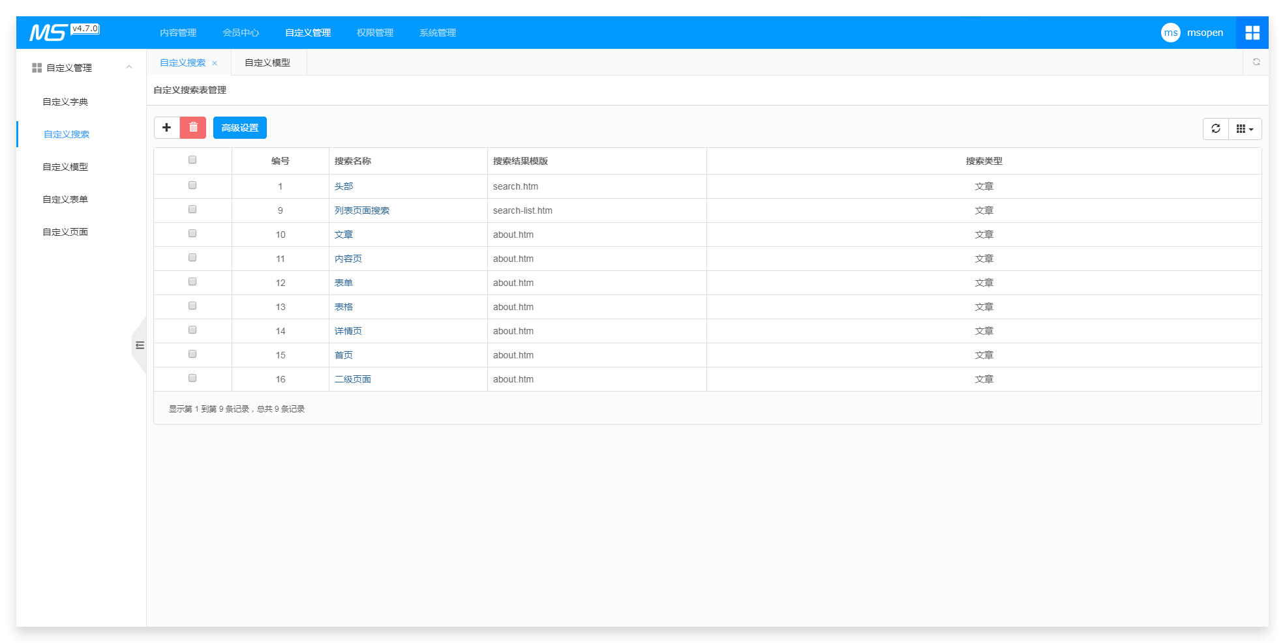Open the 列表页面搜索 link
Viewport: 1285px width, 643px height.
pyautogui.click(x=362, y=210)
